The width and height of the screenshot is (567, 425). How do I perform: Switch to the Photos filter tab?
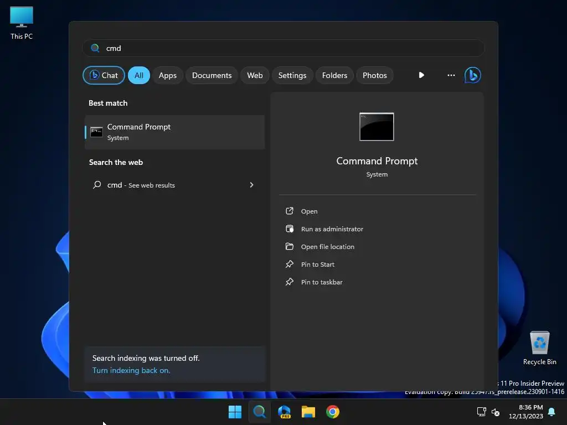pyautogui.click(x=375, y=75)
